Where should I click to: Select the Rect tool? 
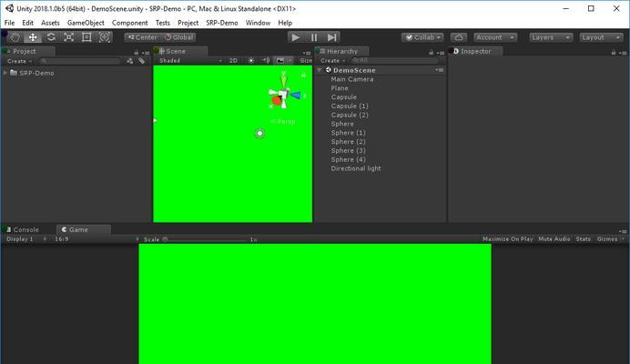(x=86, y=37)
